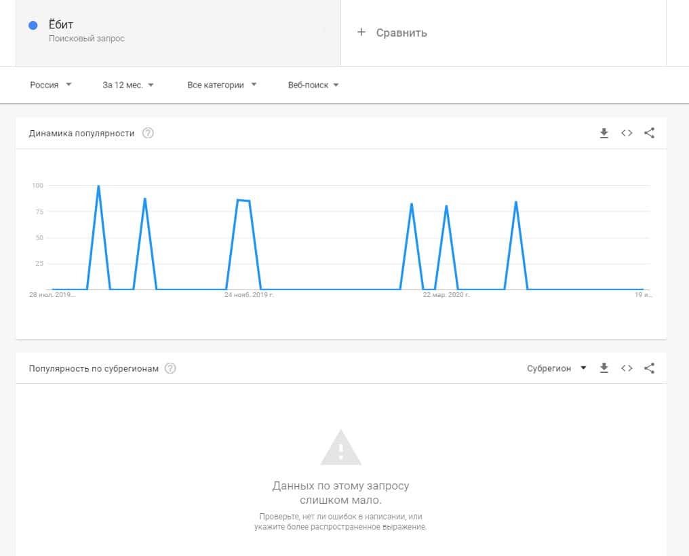Share the subregions popularity card
The width and height of the screenshot is (689, 556).
pyautogui.click(x=649, y=369)
